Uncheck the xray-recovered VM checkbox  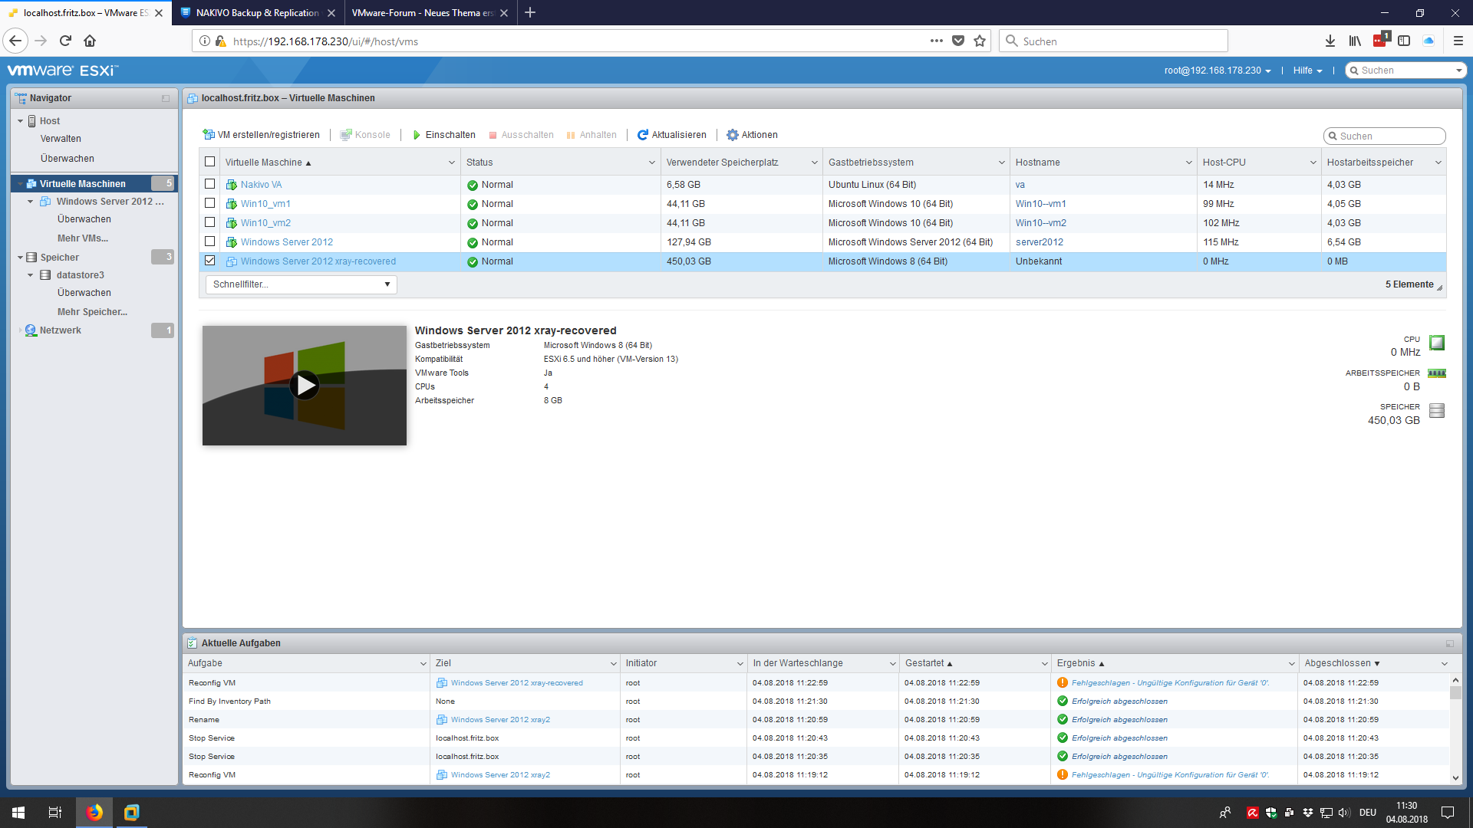point(209,261)
